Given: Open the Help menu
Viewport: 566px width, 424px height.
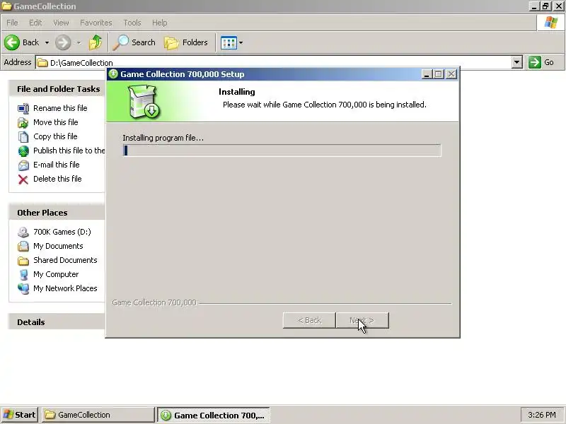Looking at the screenshot, I should pos(159,23).
